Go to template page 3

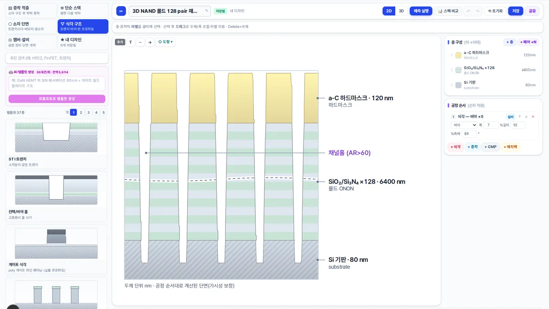[x=88, y=112]
